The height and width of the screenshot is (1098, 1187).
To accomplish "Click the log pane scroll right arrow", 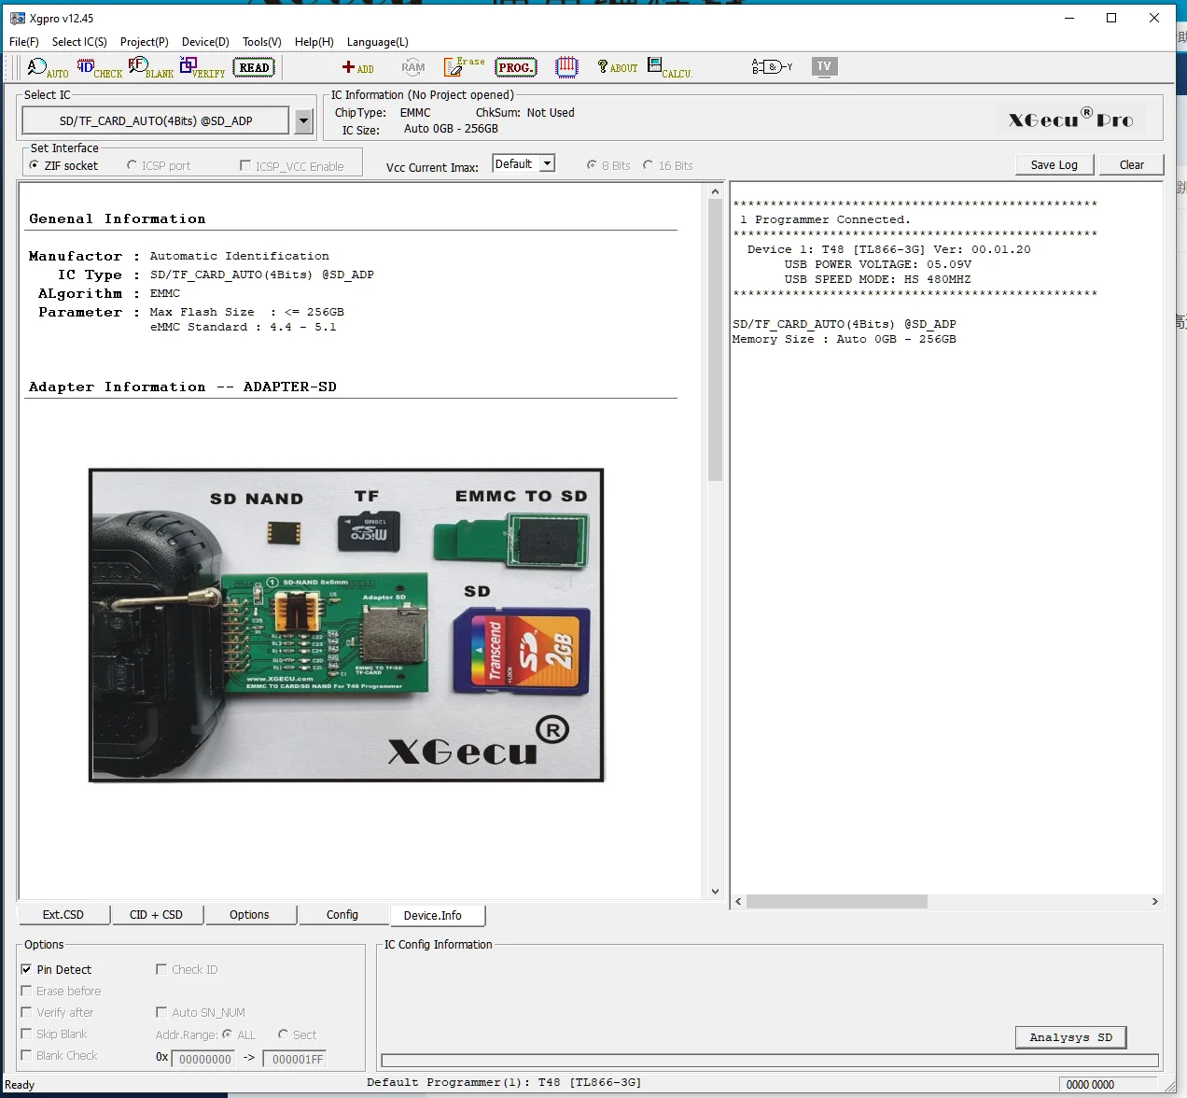I will (x=1155, y=902).
